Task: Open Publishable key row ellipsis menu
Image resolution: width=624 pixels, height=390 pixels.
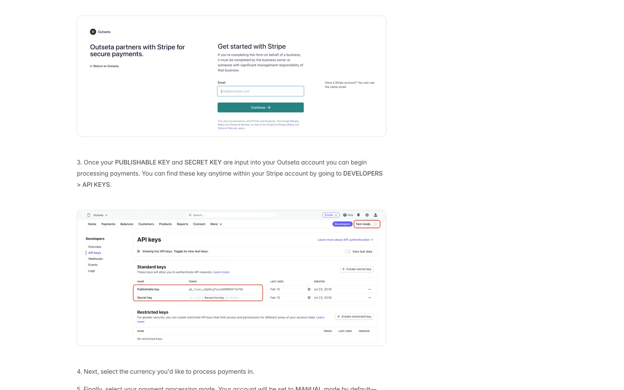Action: (x=370, y=289)
